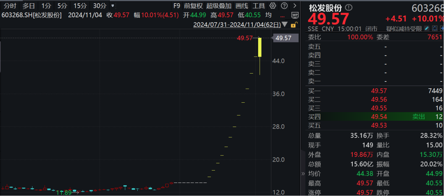444x196 pixels.
Task: Click 买一 price 49.57
Action: [x=379, y=91]
